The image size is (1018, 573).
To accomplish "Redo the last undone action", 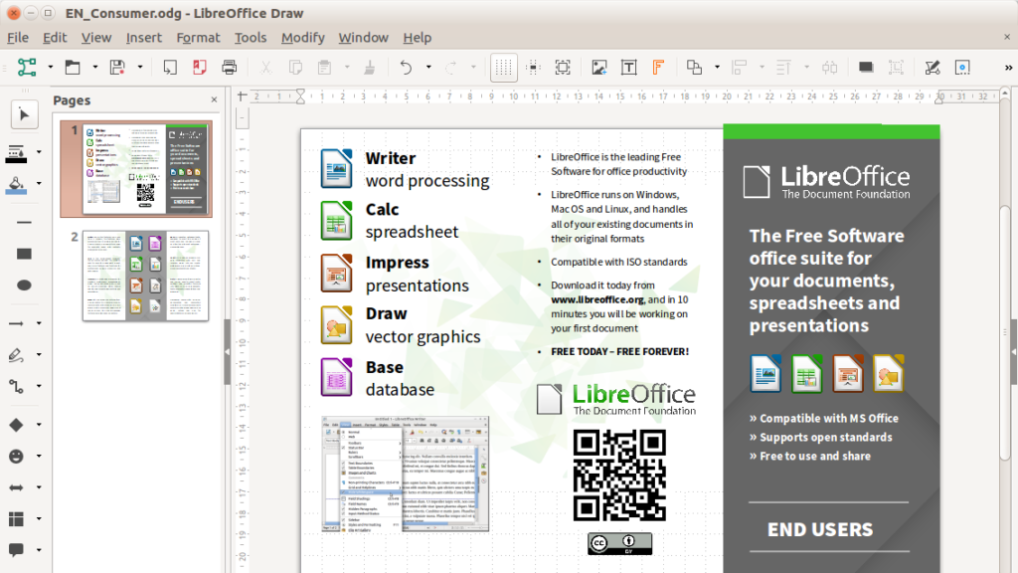I will tap(450, 67).
